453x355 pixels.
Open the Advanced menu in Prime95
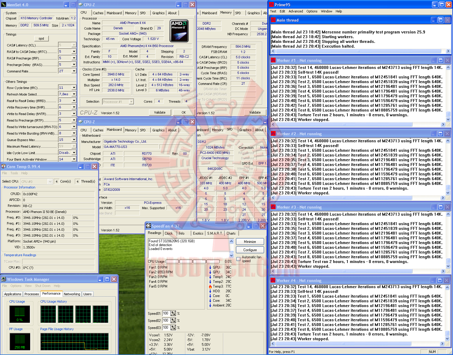(296, 11)
